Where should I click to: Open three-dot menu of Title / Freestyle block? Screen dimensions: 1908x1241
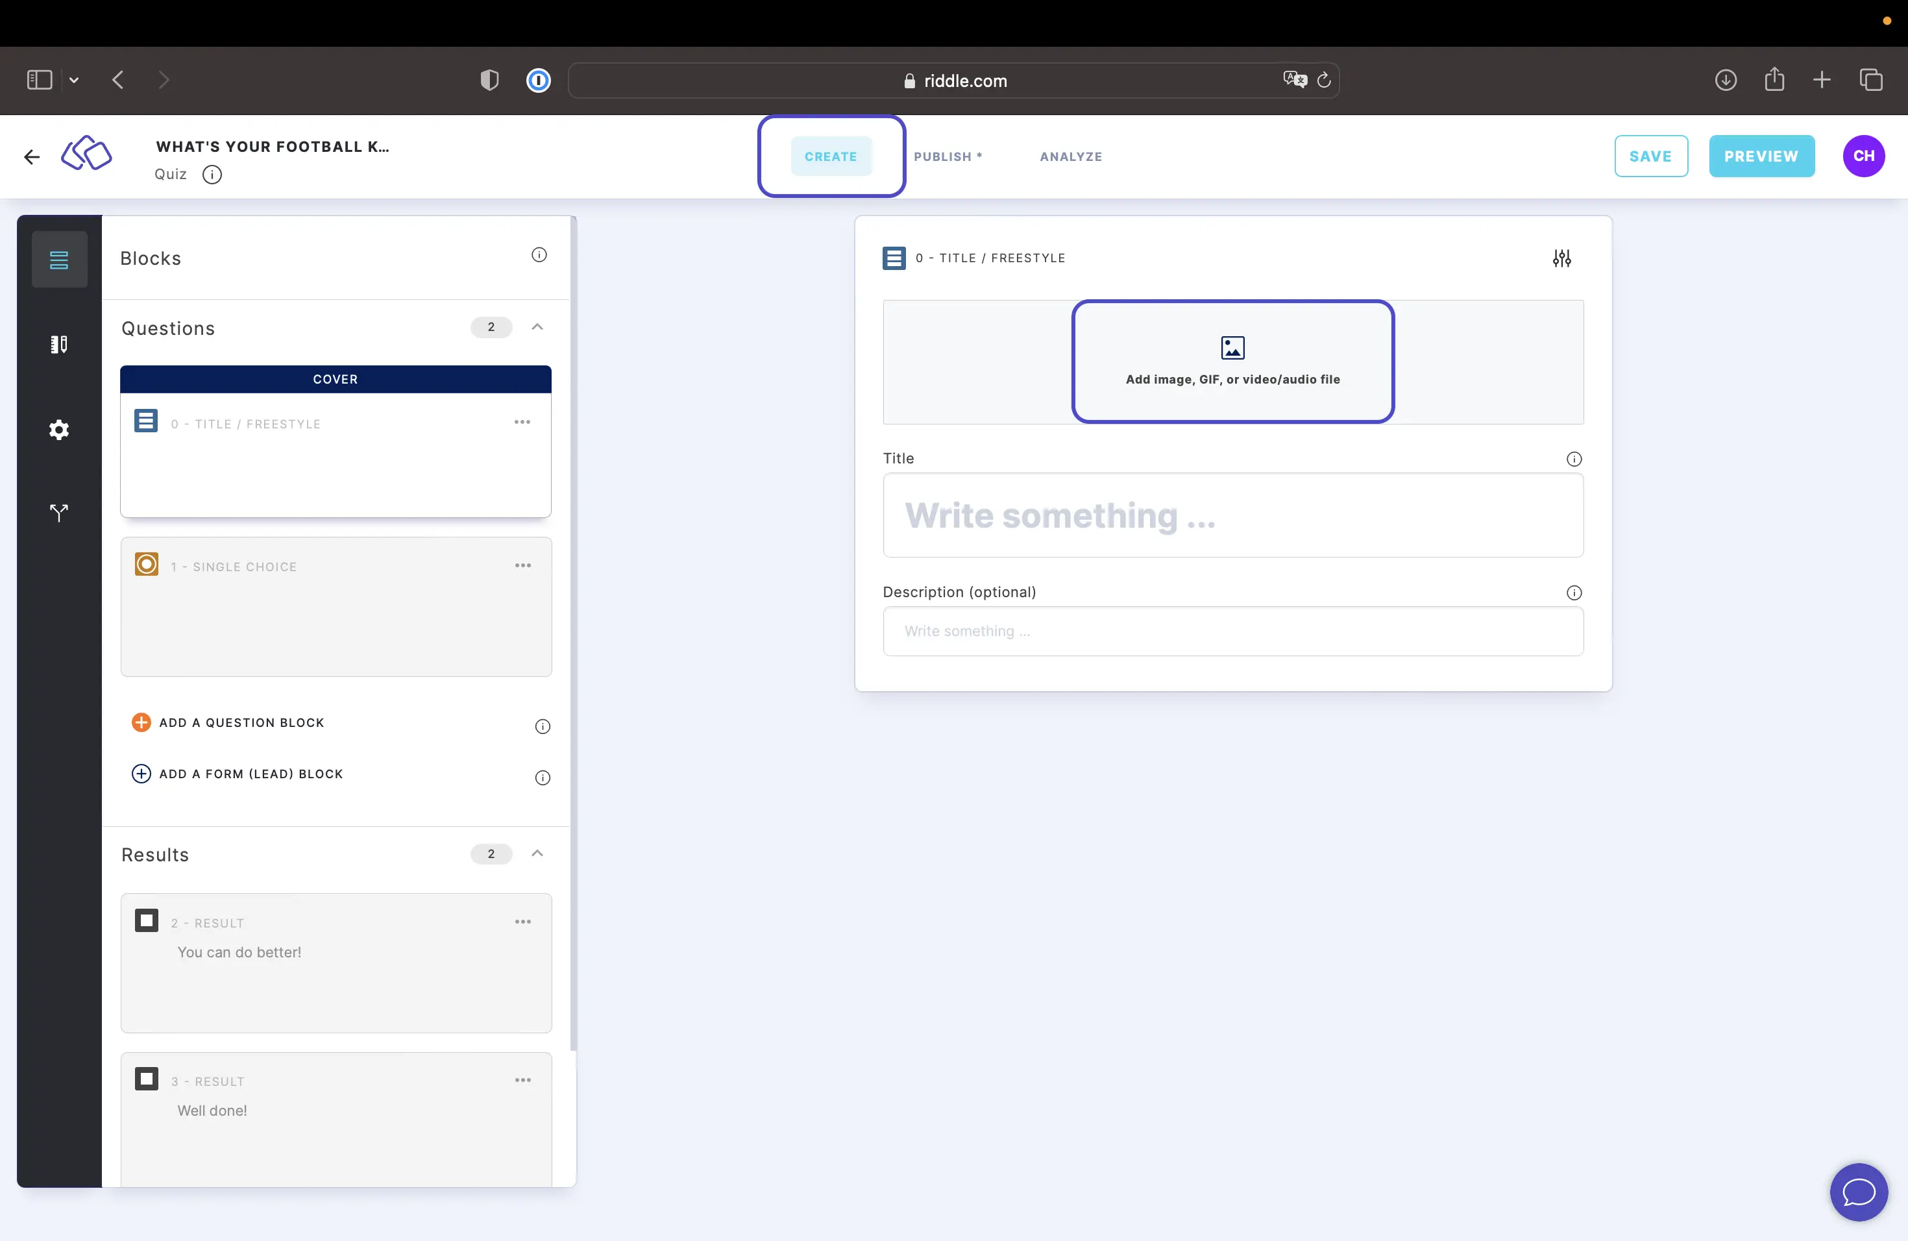[522, 423]
